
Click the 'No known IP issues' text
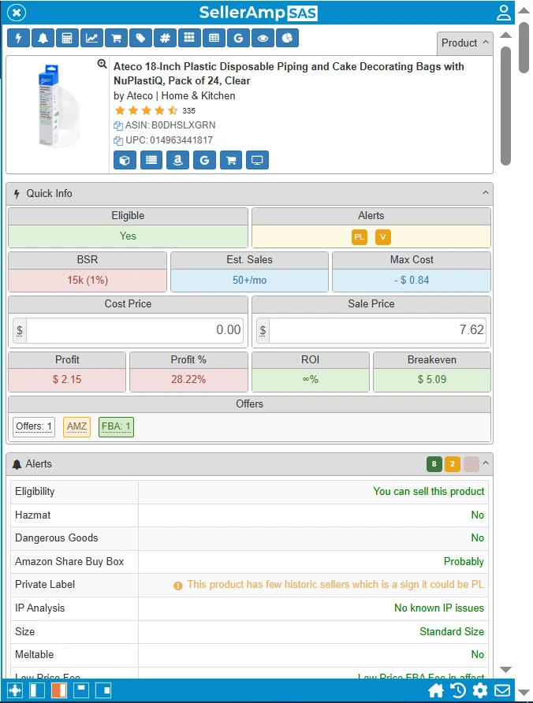click(x=439, y=608)
